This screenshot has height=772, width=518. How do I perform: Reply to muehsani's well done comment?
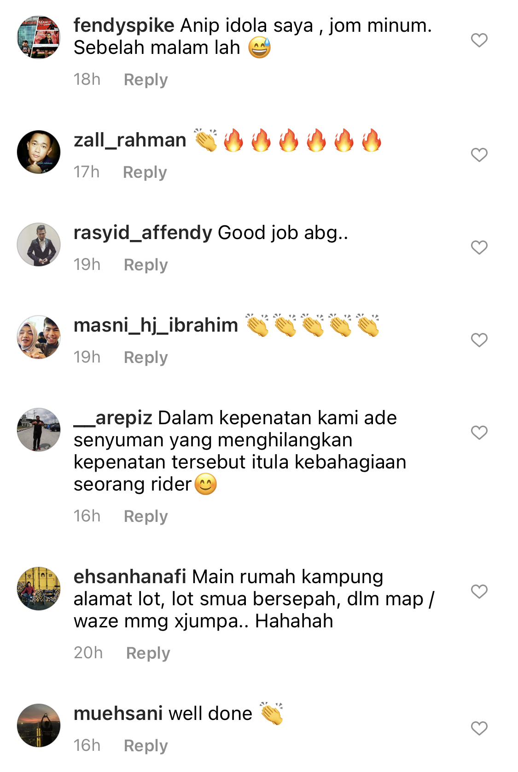146,746
